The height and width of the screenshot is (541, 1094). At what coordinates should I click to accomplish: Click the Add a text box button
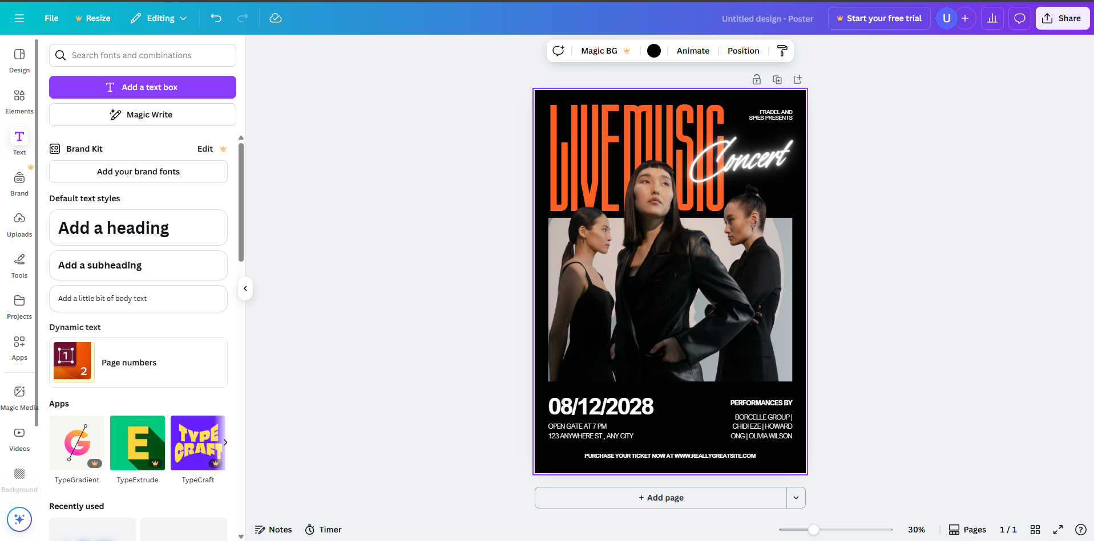click(142, 87)
